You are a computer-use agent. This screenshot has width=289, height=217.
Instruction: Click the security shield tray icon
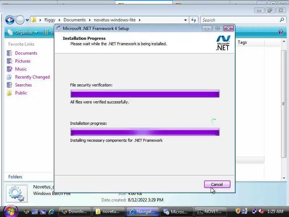pyautogui.click(x=238, y=211)
